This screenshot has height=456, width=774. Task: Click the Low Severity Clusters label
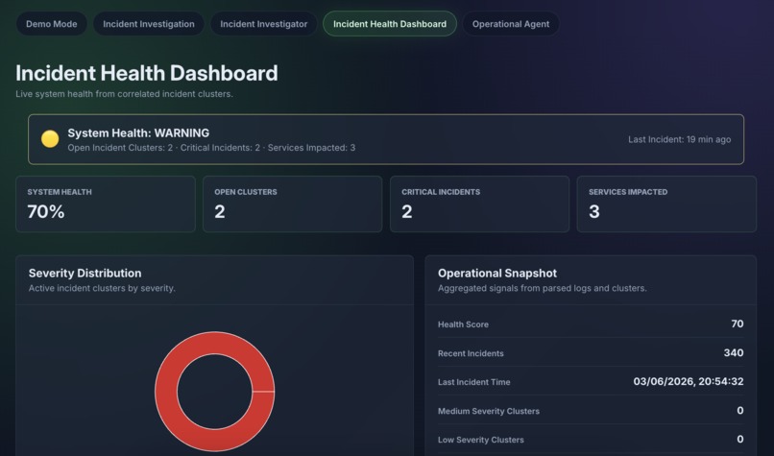pyautogui.click(x=481, y=440)
